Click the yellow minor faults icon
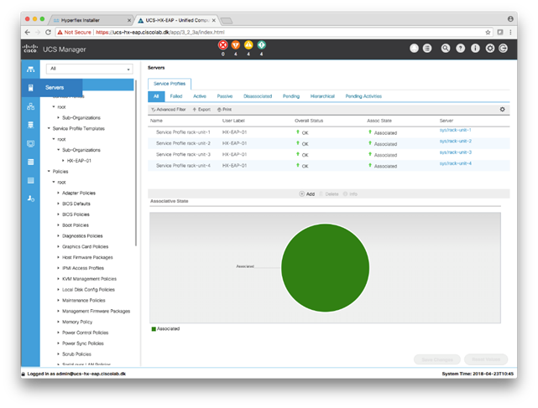This screenshot has height=408, width=538. point(248,45)
